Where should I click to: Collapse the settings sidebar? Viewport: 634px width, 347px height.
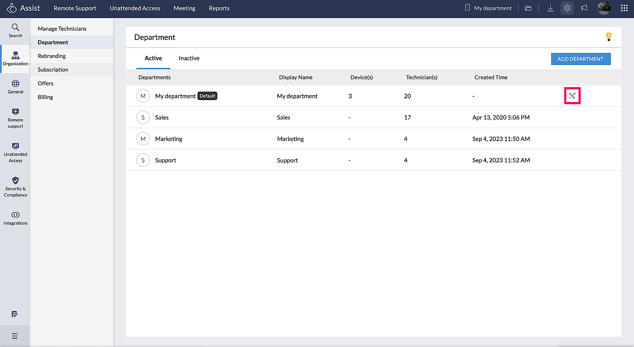pos(15,336)
